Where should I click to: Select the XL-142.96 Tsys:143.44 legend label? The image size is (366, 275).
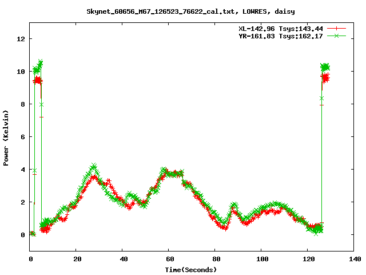pos(281,29)
